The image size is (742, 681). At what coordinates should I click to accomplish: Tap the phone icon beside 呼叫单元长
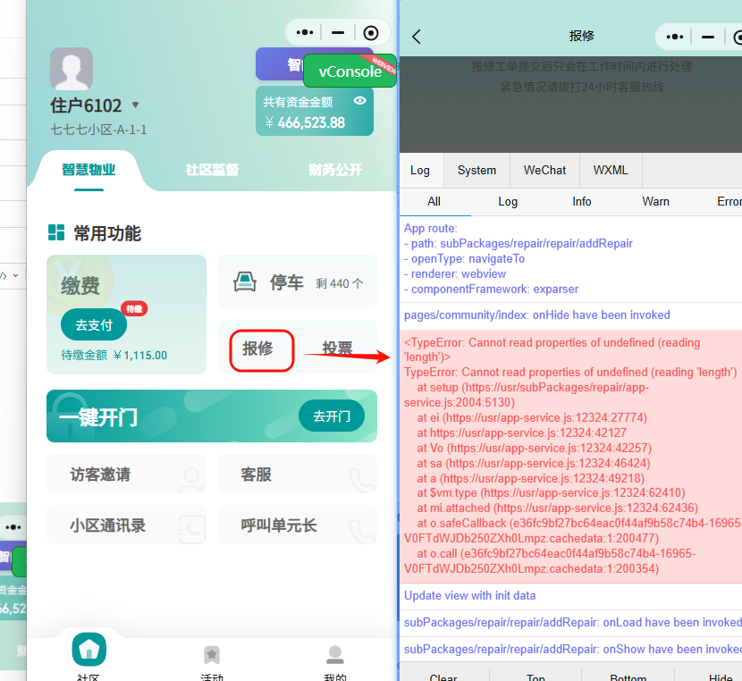point(361,525)
